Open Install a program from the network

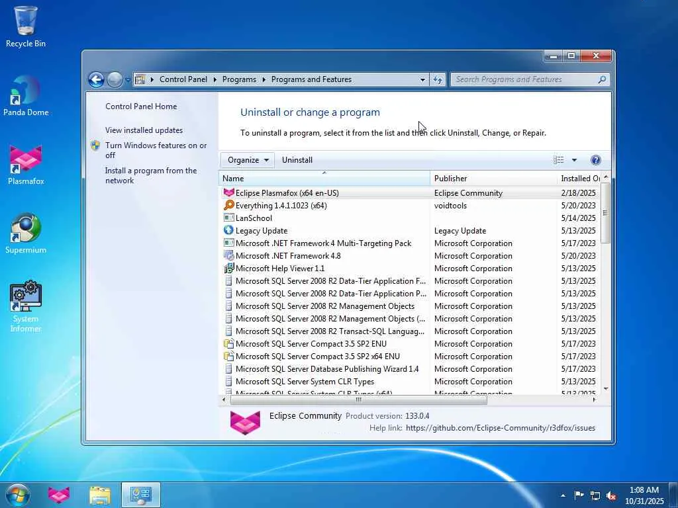[x=151, y=175]
